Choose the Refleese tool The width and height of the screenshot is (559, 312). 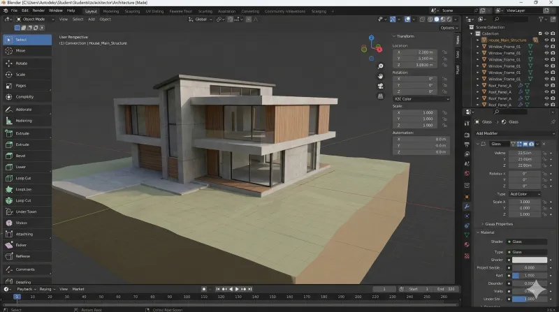tap(27, 256)
